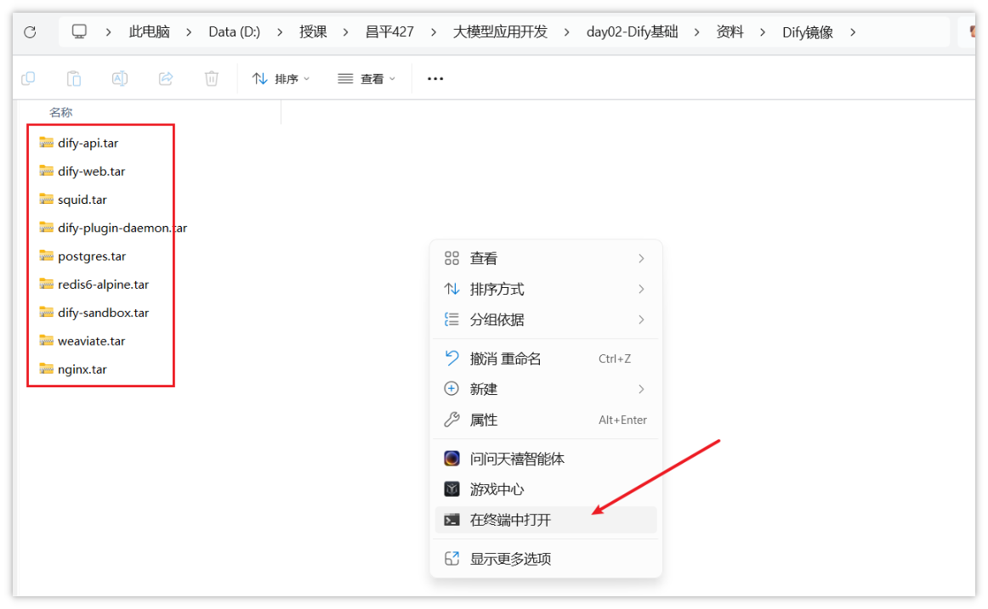This screenshot has width=988, height=609.
Task: Expand the 分组依据 submenu arrow
Action: point(641,319)
